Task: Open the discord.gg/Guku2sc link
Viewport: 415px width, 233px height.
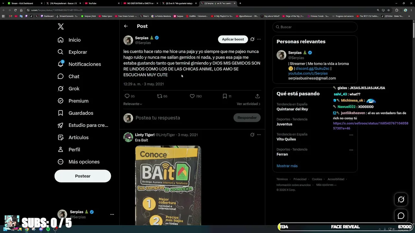Action: [313, 69]
